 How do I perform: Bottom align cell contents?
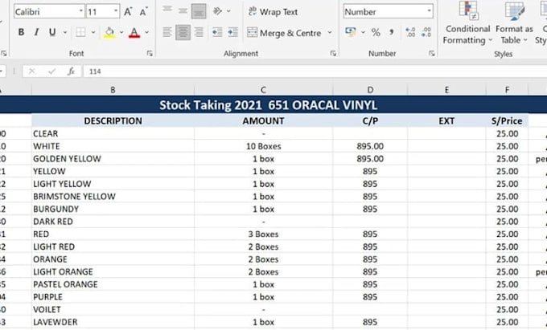click(199, 10)
